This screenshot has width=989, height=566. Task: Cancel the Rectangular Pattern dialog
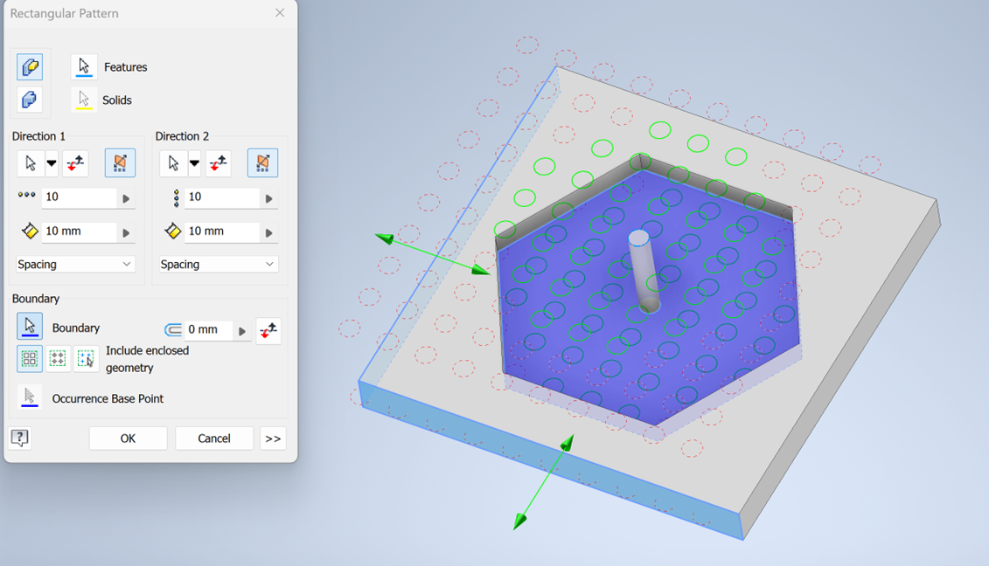click(214, 438)
